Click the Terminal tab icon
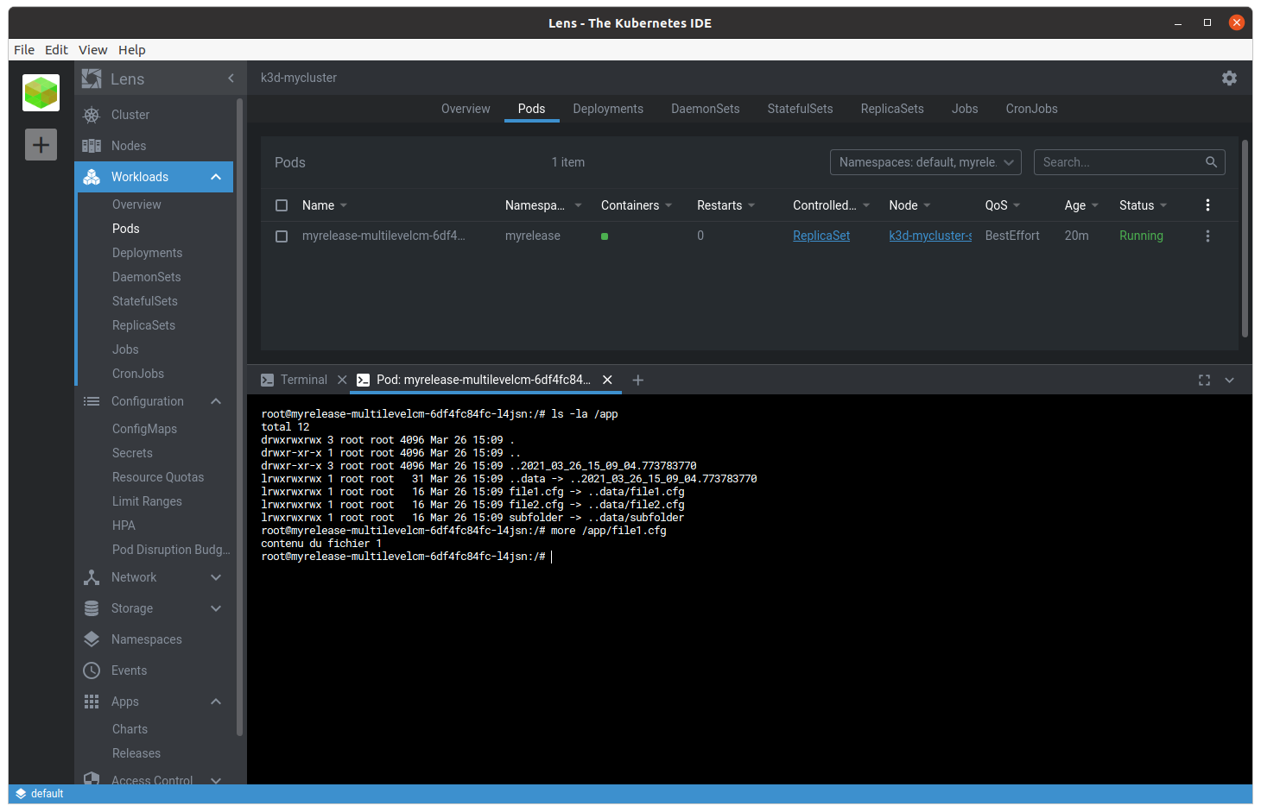1261x812 pixels. (268, 380)
